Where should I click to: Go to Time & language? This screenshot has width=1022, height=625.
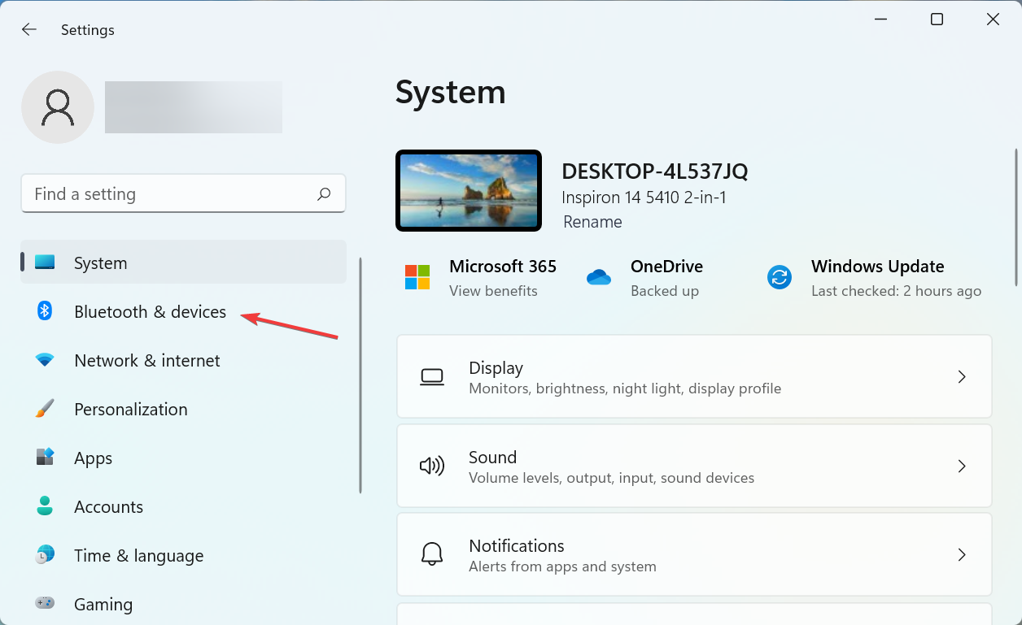(184, 555)
